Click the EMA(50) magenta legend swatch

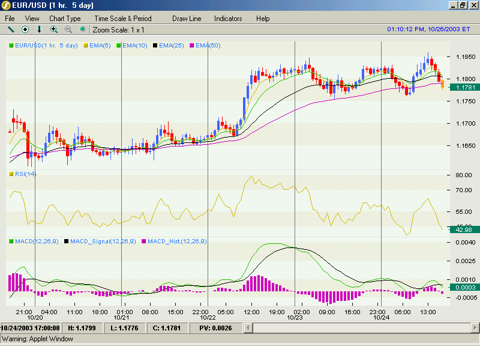[192, 46]
